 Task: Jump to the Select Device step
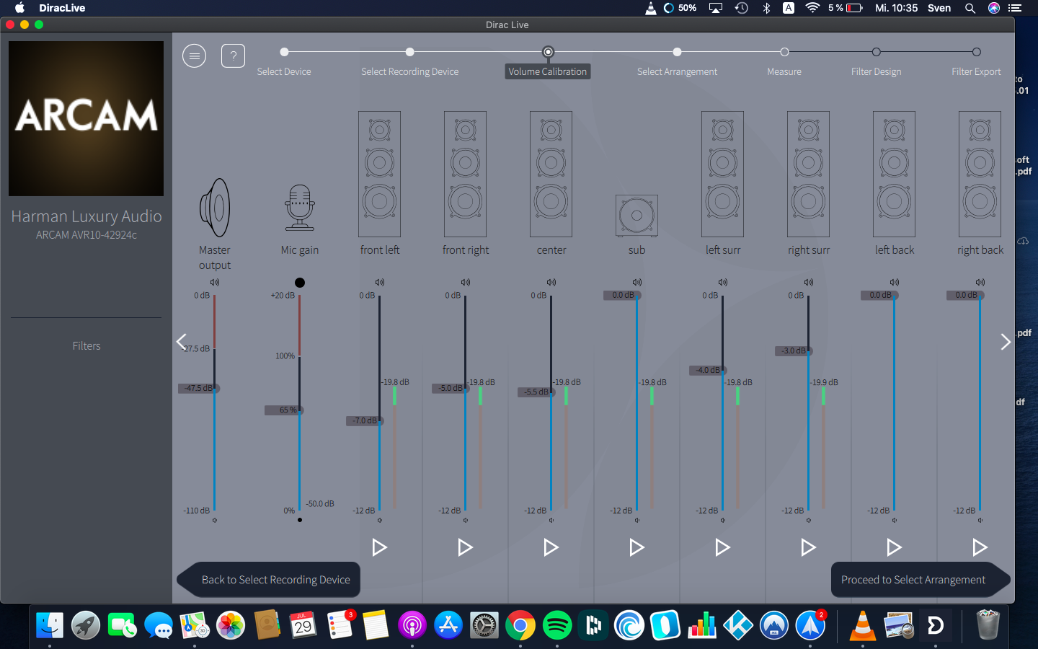[284, 52]
